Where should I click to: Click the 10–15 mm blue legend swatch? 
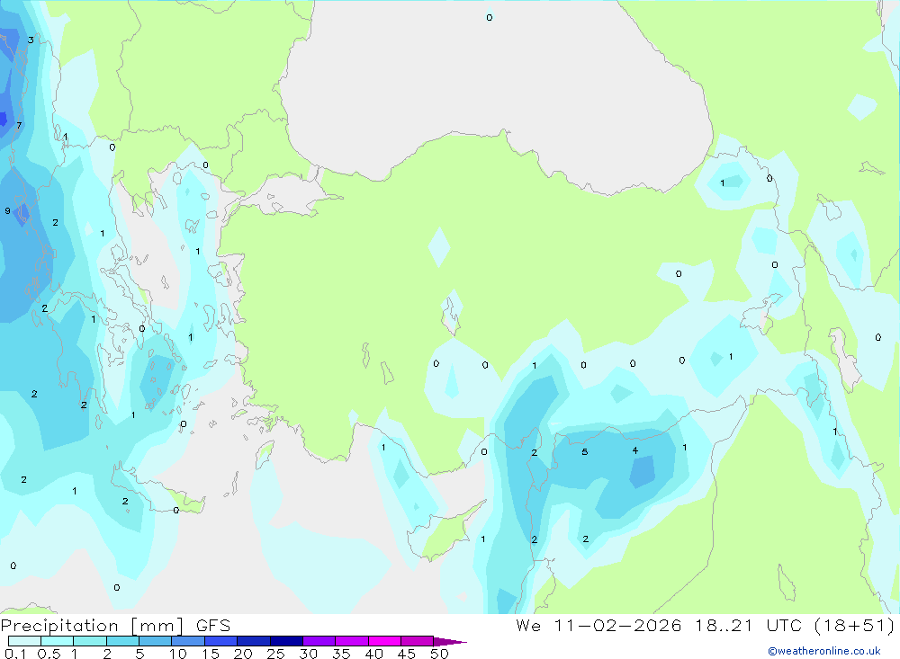click(x=188, y=641)
